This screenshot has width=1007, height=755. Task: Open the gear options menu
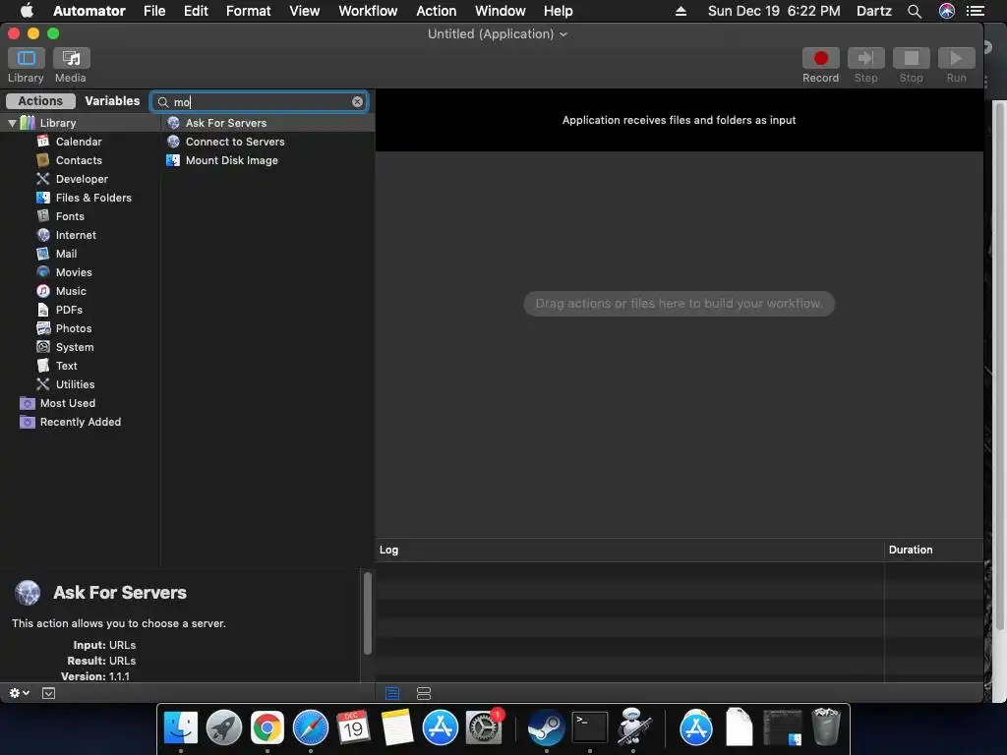coord(20,693)
